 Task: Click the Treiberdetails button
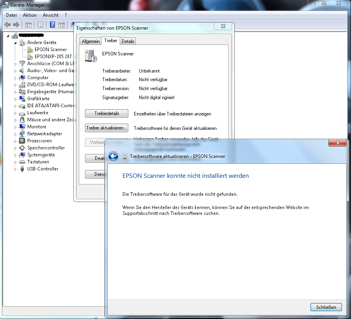[106, 113]
